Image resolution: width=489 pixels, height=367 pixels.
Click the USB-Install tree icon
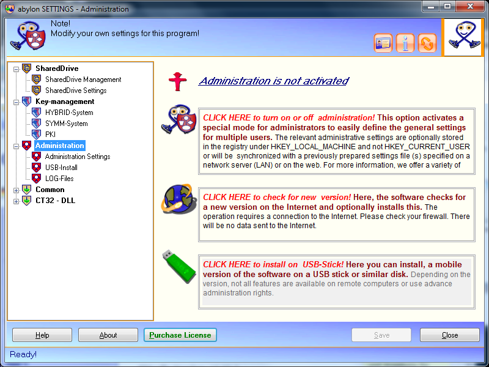point(37,167)
